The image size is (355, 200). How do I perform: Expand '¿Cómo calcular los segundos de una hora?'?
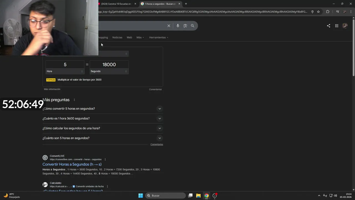click(102, 128)
